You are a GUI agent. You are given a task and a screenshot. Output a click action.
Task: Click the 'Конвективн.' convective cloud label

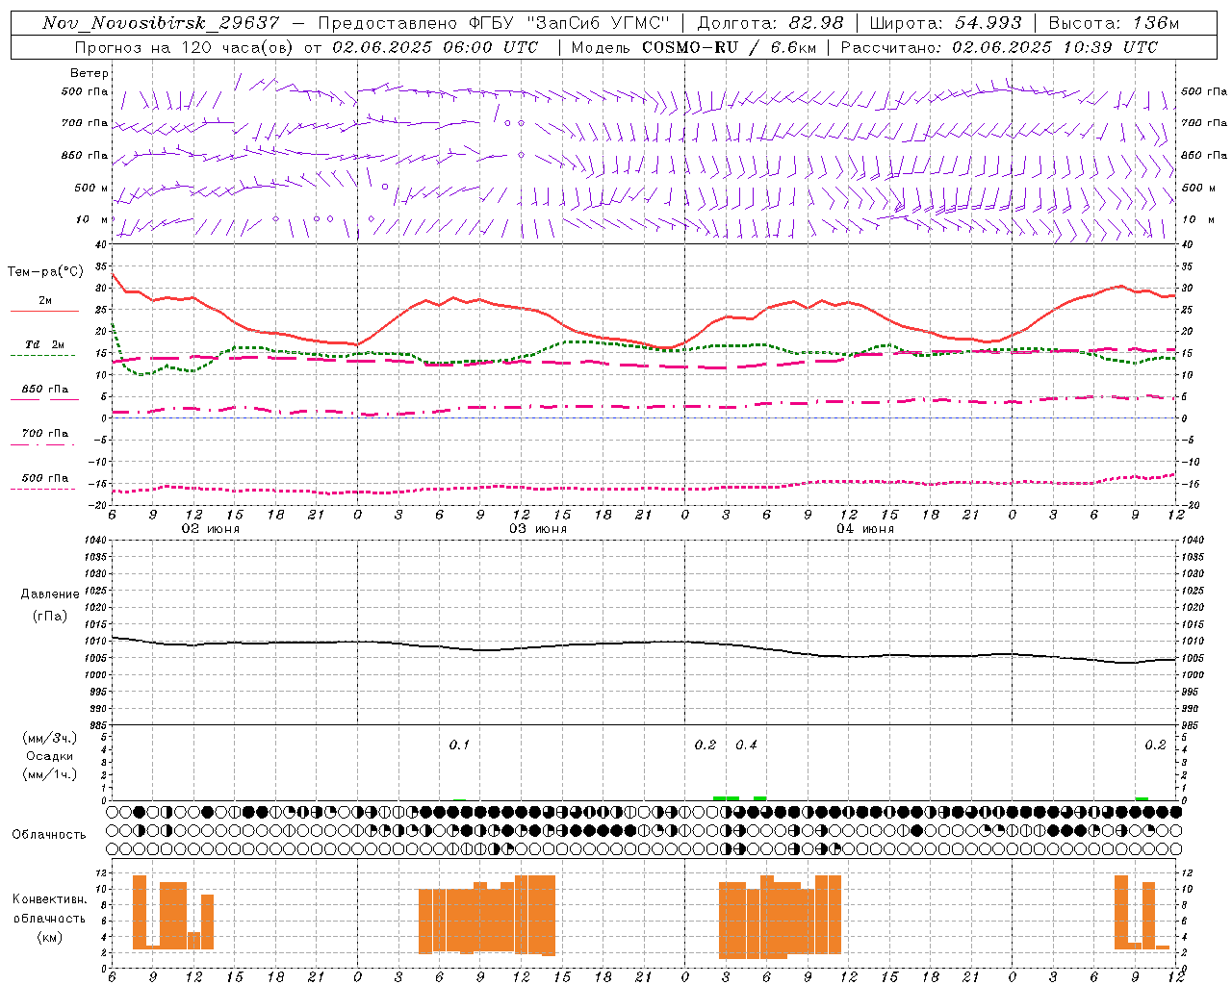click(x=50, y=899)
